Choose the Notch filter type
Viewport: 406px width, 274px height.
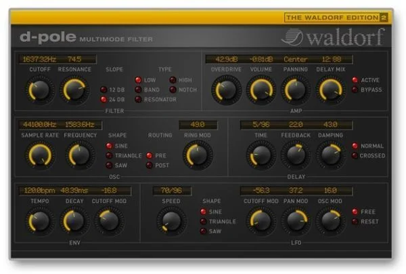click(173, 90)
